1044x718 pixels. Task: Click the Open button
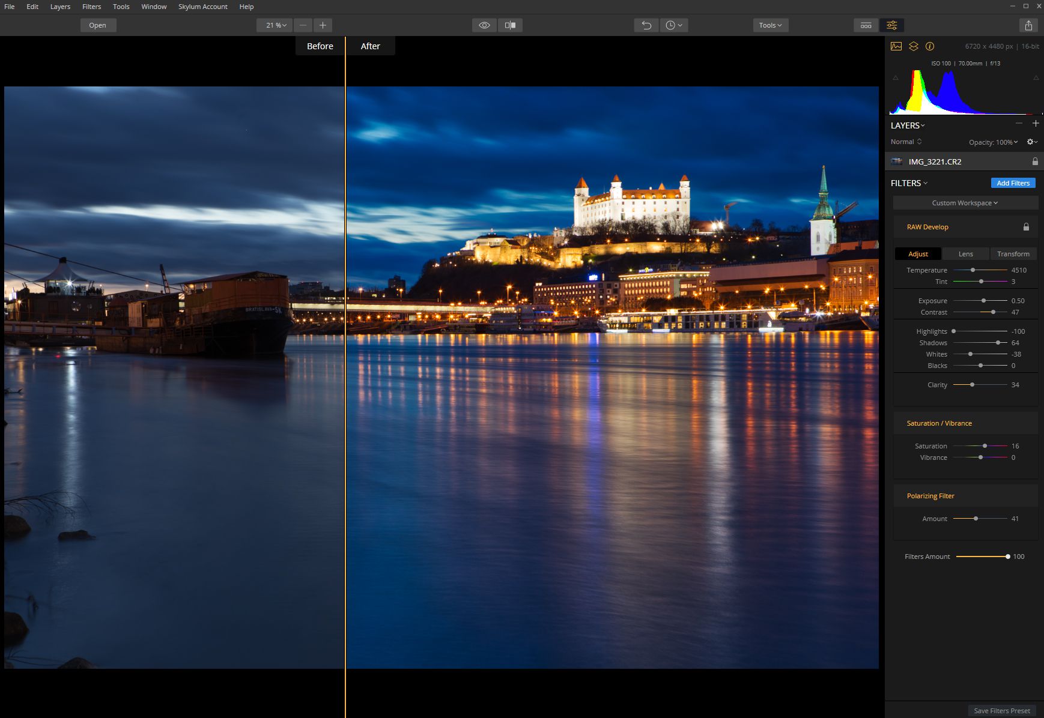[x=98, y=25]
